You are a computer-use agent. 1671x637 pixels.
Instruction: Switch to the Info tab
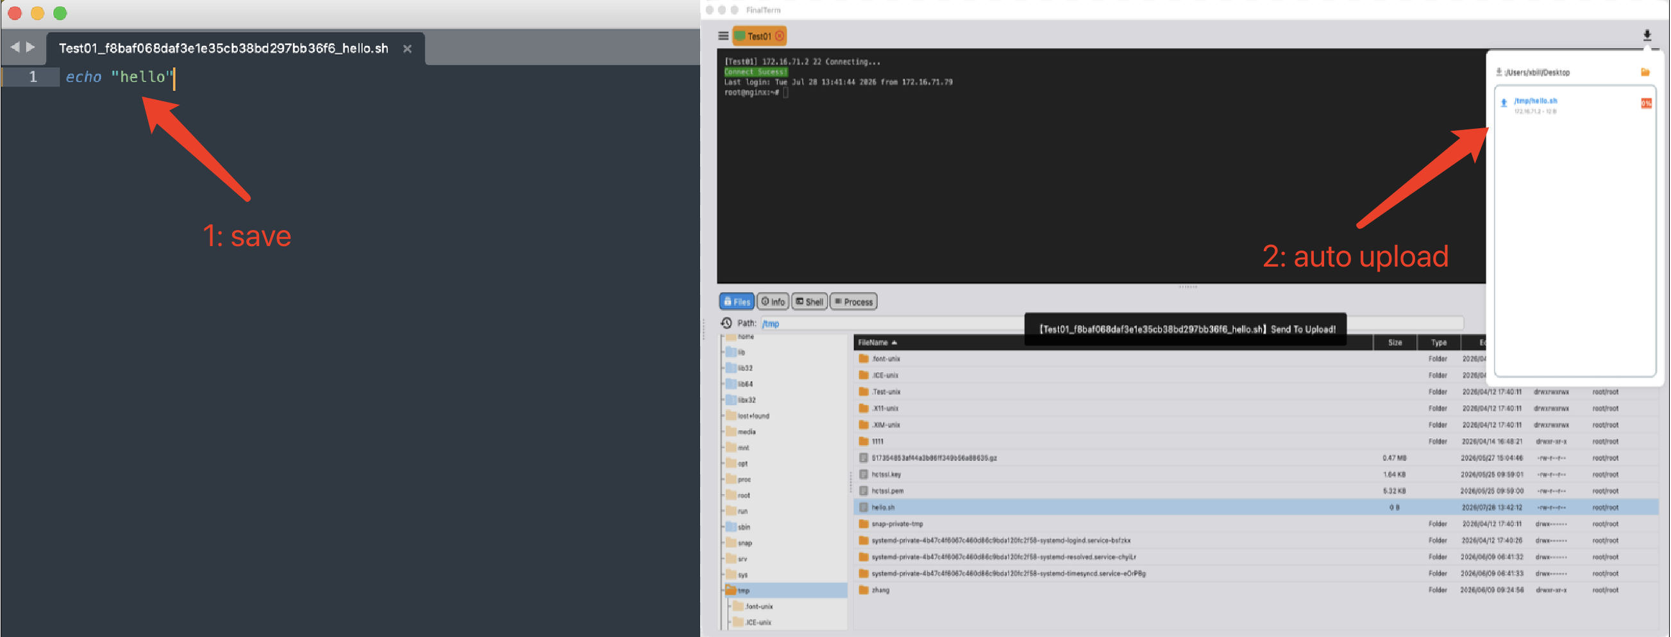773,302
